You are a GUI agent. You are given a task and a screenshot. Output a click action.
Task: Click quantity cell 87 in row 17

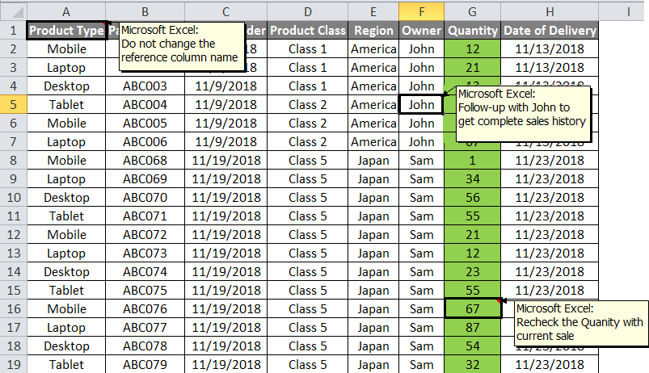click(x=472, y=328)
